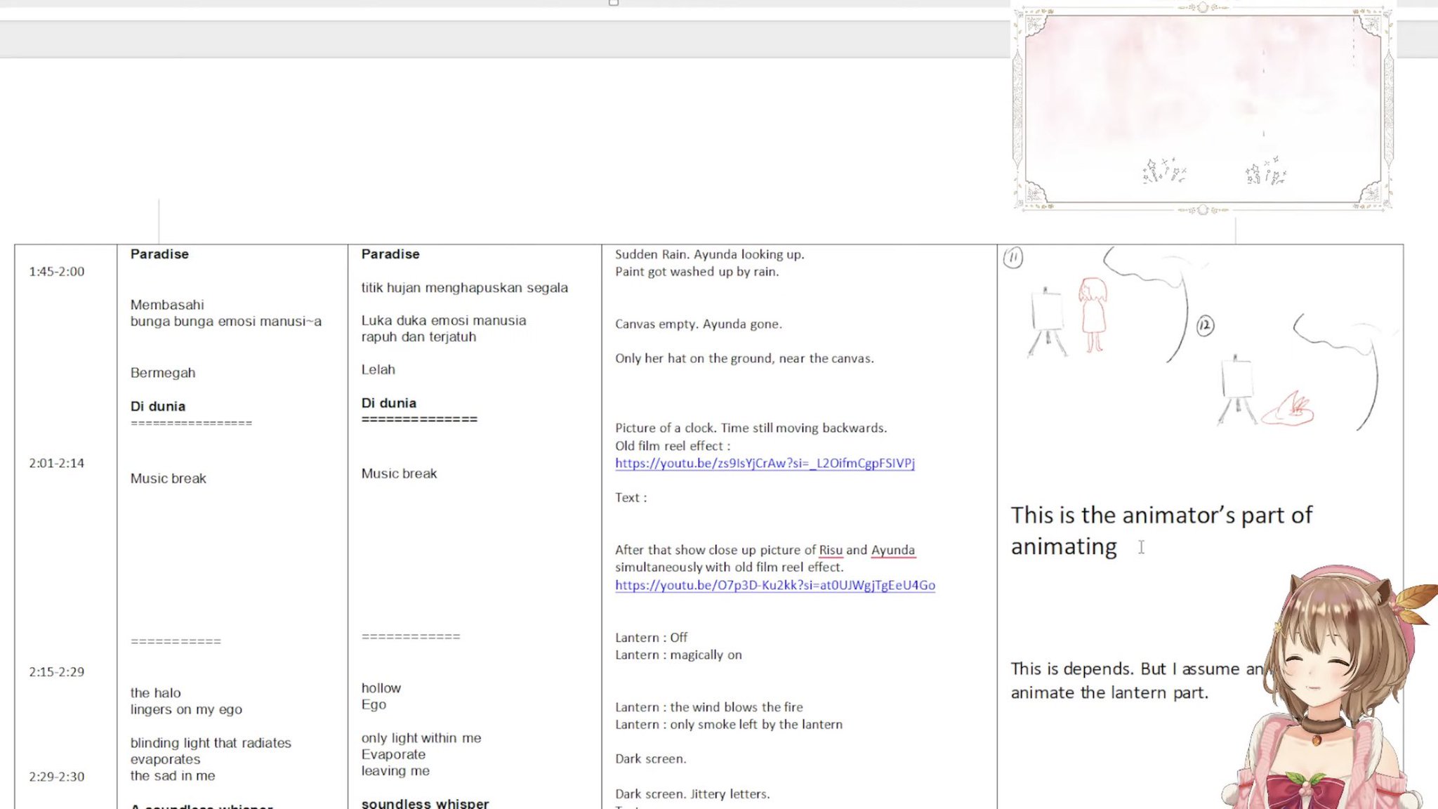Click the red-underlined word Ayunda
Screen dimensions: 1438x809
(x=892, y=550)
